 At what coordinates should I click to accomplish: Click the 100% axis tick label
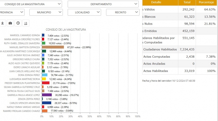(x=137, y=116)
